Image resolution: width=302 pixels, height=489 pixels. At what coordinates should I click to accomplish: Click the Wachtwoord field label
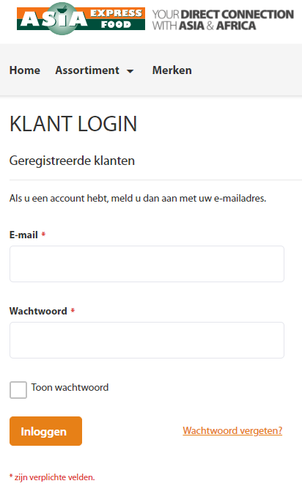coord(38,311)
